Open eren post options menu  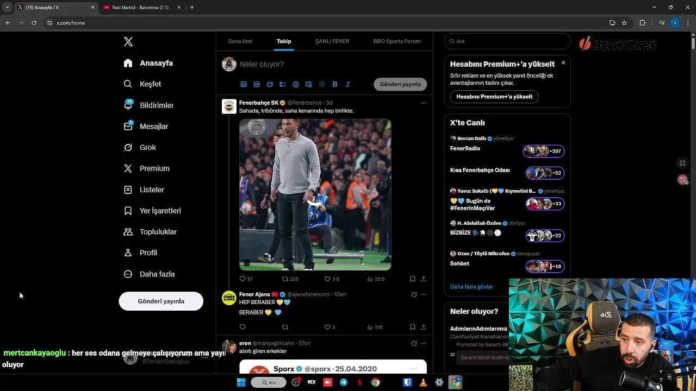point(424,343)
